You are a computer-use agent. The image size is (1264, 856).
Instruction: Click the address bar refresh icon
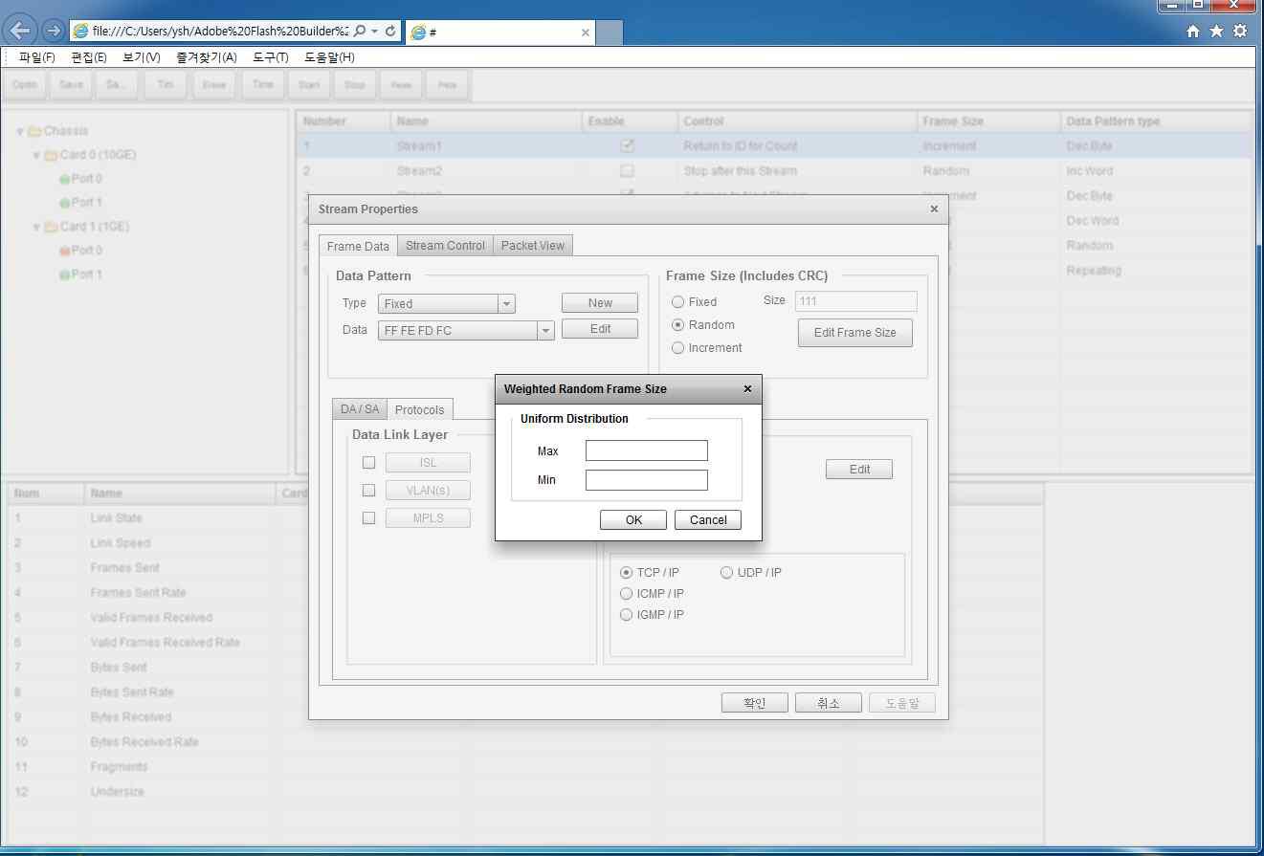tap(390, 31)
